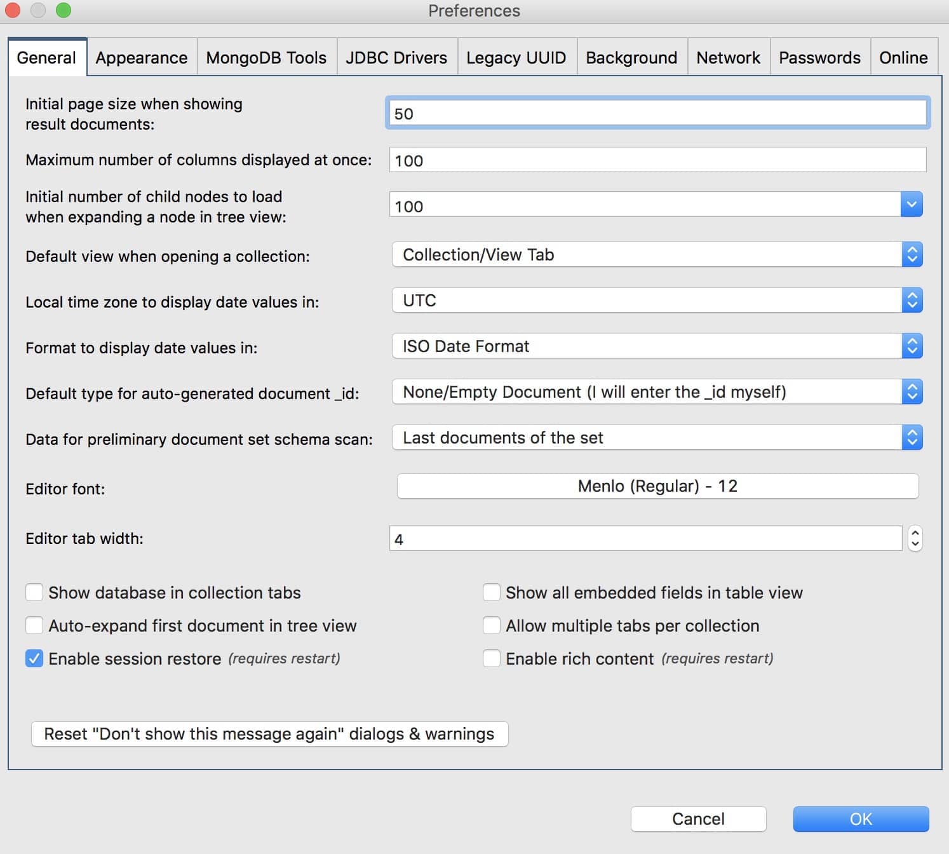Click the editor tab width field
949x854 pixels.
click(645, 539)
